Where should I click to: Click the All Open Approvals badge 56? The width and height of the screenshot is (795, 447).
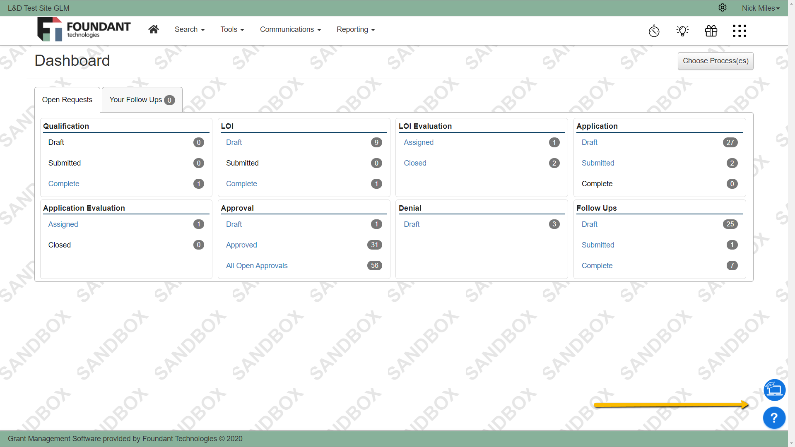pyautogui.click(x=374, y=266)
